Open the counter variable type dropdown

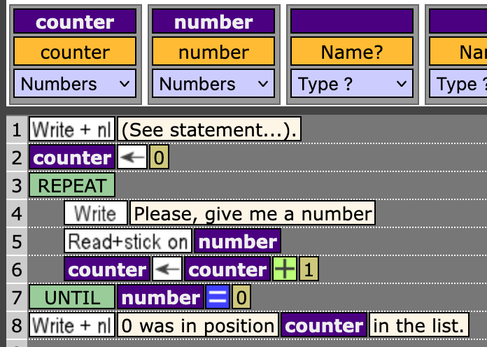[75, 84]
